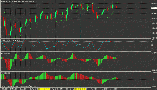Viewport: 157px width, 90px height.
Task: Click the 2 Apr 2008 date label
Action: click(24, 89)
